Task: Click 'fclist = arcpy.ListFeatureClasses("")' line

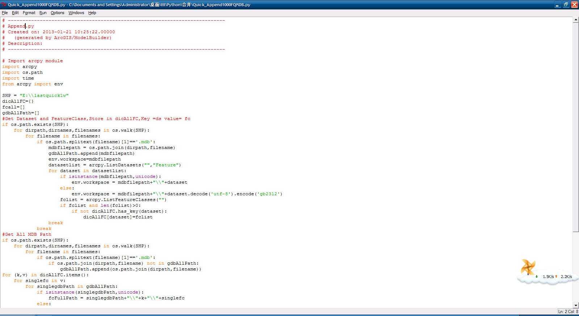Action: point(113,200)
